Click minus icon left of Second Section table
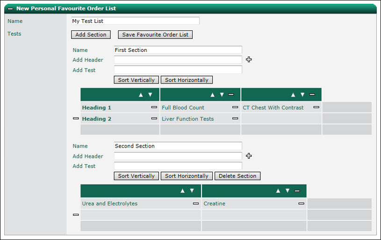This screenshot has width=381, height=240. click(76, 215)
